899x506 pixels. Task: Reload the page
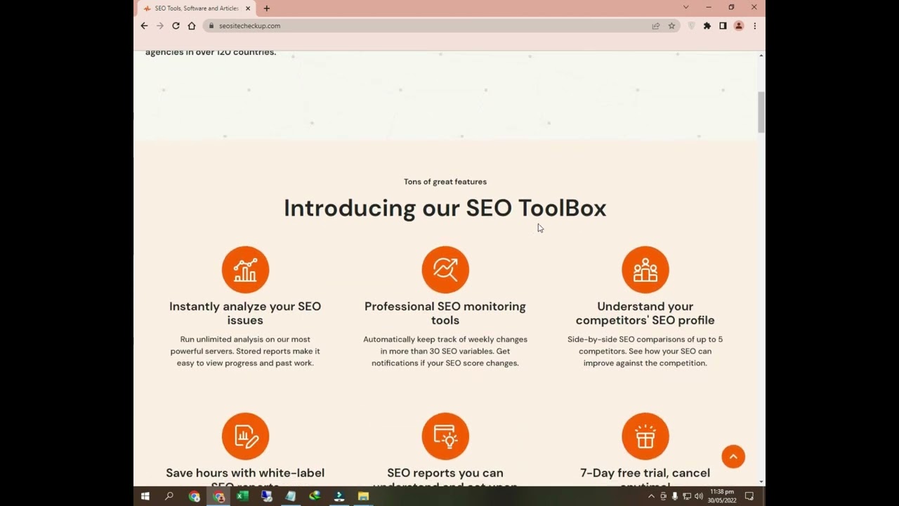point(176,26)
